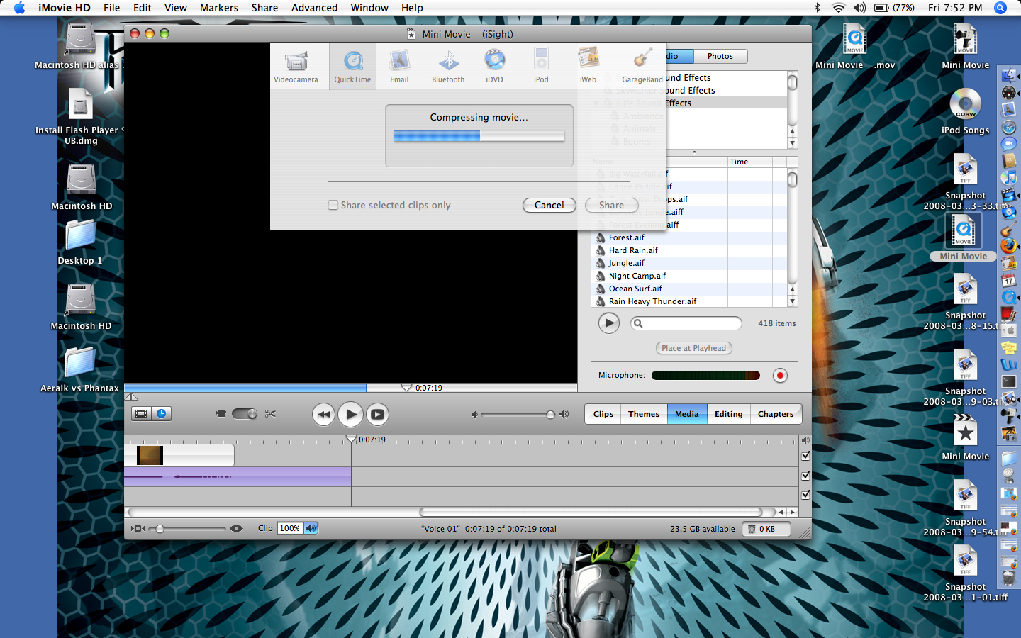1021x638 pixels.
Task: Start voiceover with the red microphone record button
Action: tap(780, 375)
